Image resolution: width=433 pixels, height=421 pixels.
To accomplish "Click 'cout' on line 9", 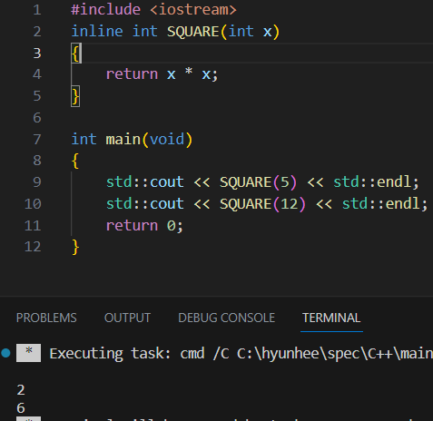I will [x=167, y=182].
